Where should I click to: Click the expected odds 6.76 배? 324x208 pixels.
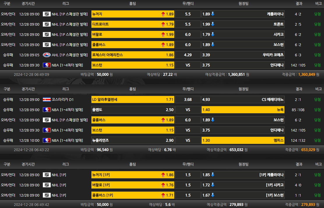coord(170,150)
